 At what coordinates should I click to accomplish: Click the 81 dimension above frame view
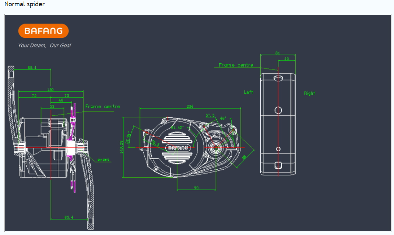pos(278,53)
